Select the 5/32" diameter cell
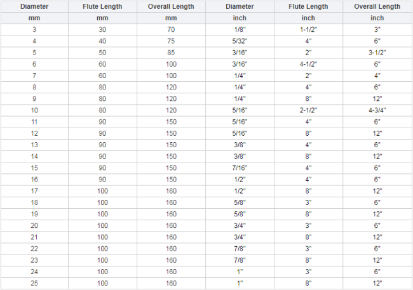This screenshot has width=413, height=290. (240, 41)
